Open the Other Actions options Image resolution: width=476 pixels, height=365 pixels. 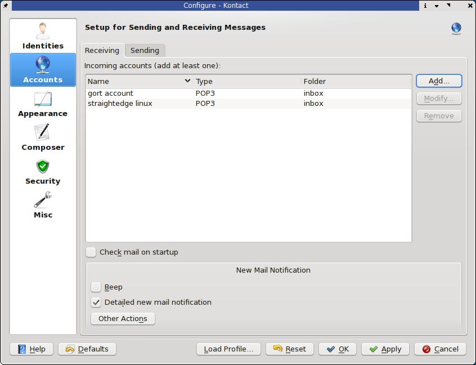tap(123, 319)
